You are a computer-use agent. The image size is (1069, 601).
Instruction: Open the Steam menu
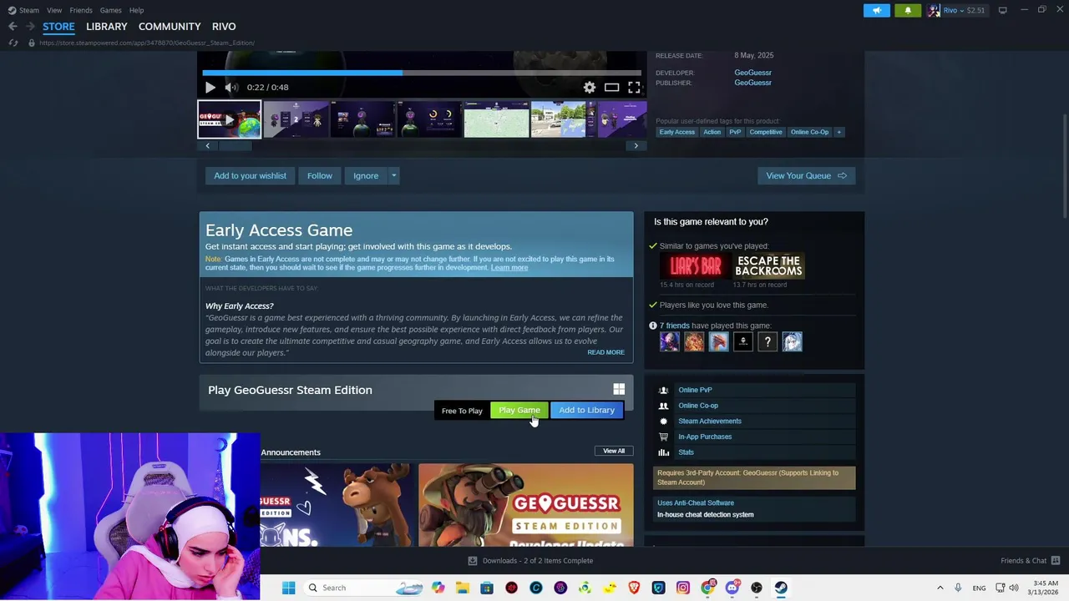pos(23,10)
